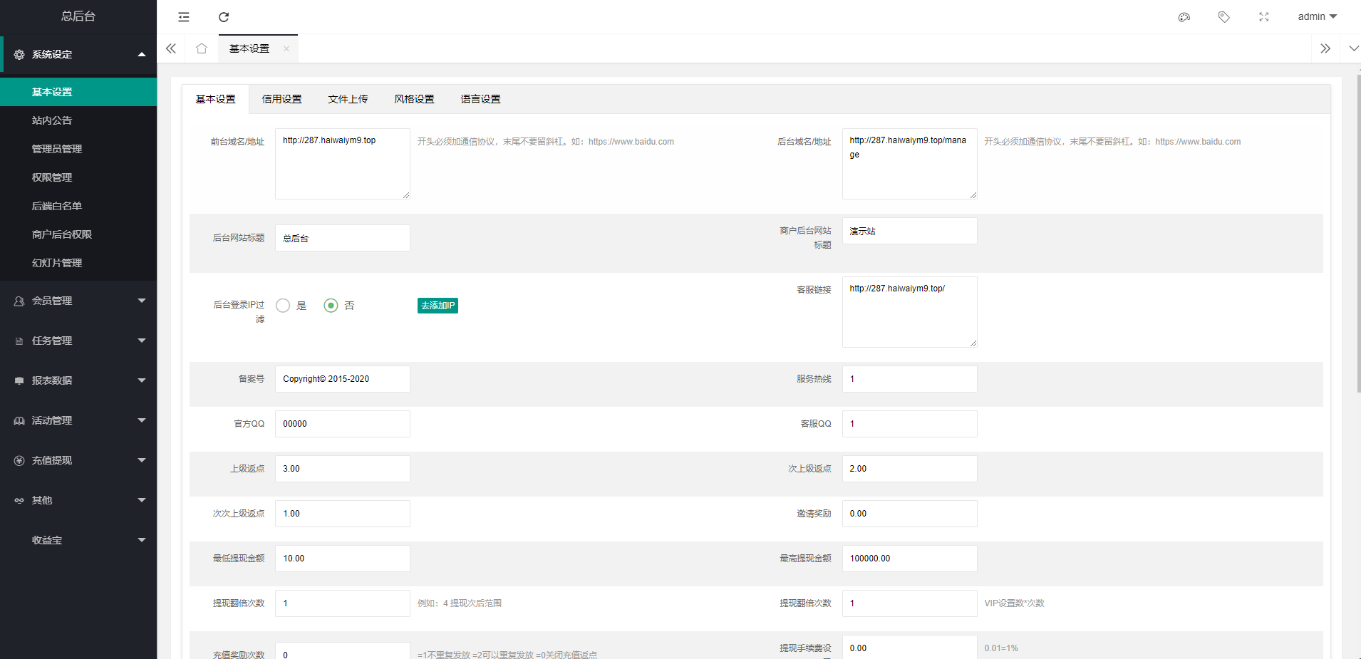
Task: Click the refresh icon in the top bar
Action: (x=224, y=17)
